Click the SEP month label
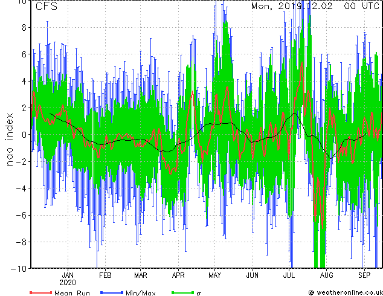383x296 pixels. click(364, 275)
